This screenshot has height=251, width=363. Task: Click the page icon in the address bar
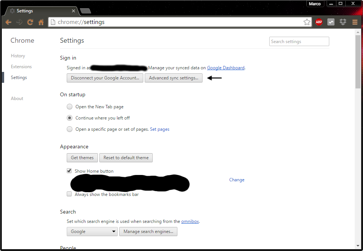click(53, 22)
